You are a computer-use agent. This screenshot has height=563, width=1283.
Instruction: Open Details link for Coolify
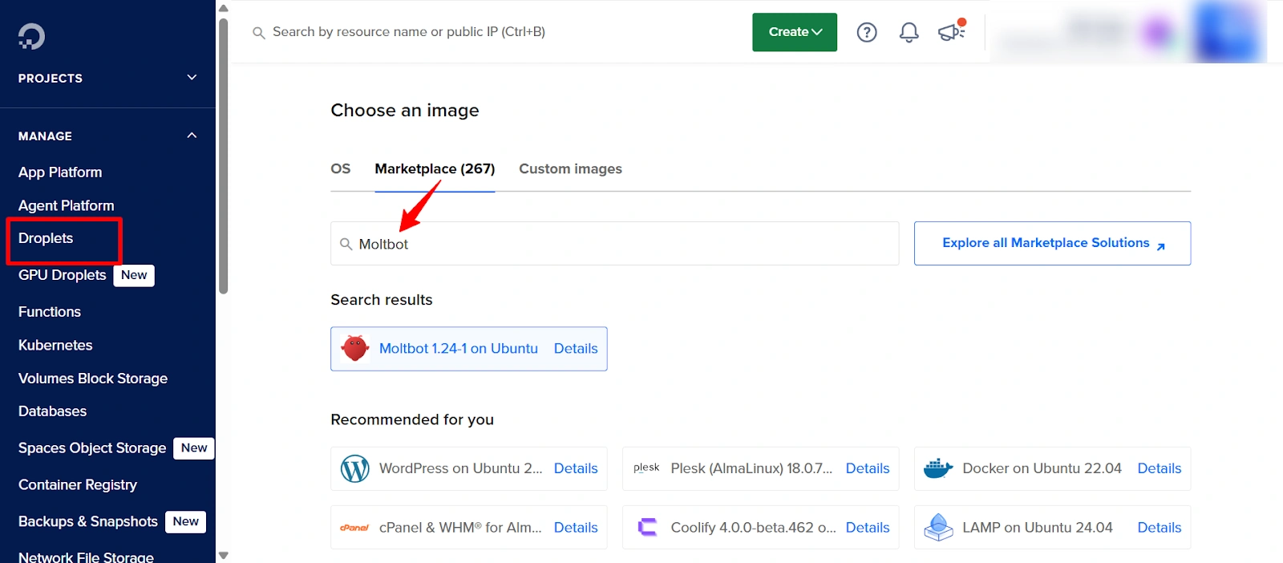coord(868,528)
